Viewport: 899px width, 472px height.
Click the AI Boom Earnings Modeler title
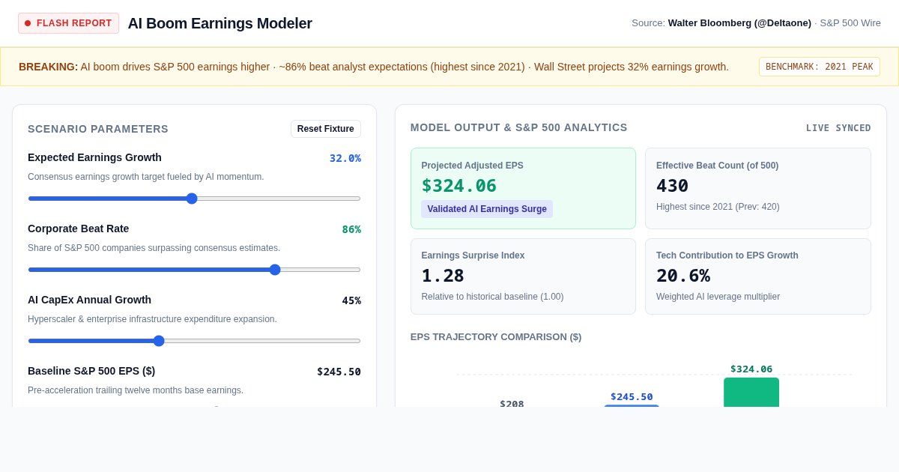click(x=220, y=23)
